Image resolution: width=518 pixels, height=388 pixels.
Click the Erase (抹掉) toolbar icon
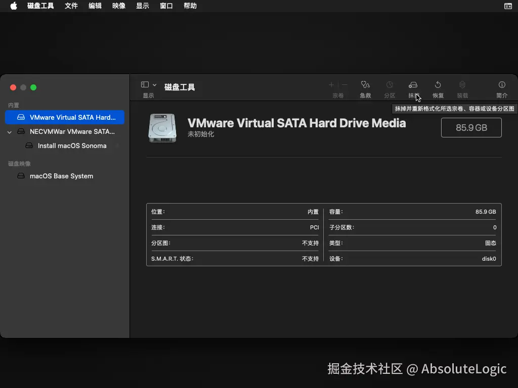tap(413, 85)
